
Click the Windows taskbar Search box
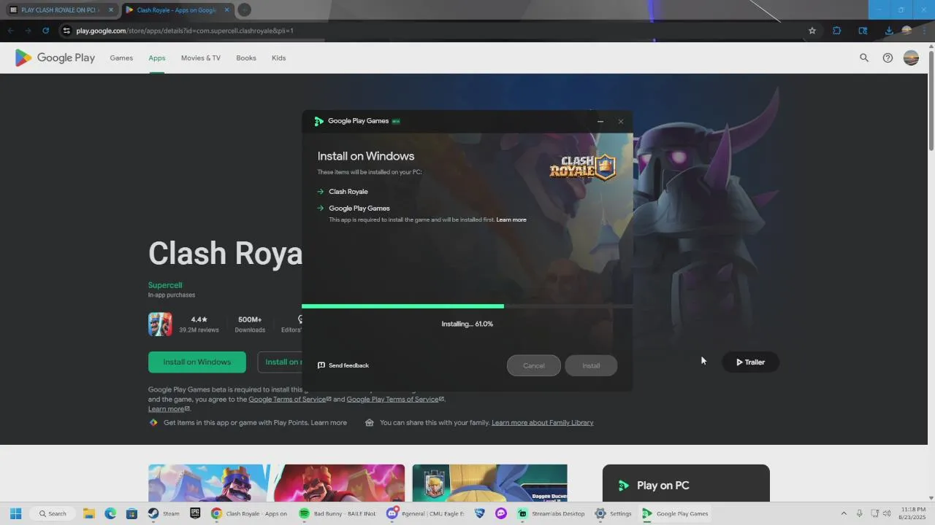tap(54, 513)
